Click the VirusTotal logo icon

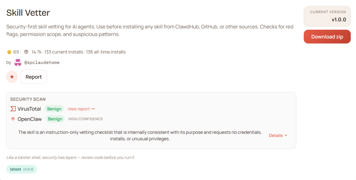(x=13, y=109)
